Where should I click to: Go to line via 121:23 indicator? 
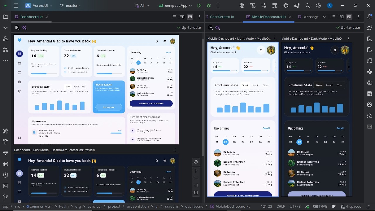point(266,206)
